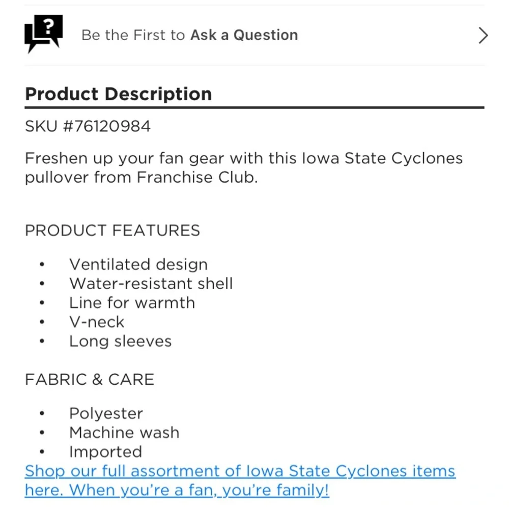
Task: Click the FABRIC & CARE heading
Action: tap(90, 380)
